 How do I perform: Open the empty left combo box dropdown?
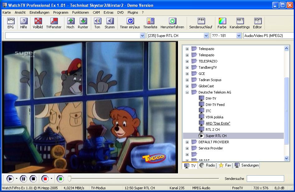coord(143,35)
